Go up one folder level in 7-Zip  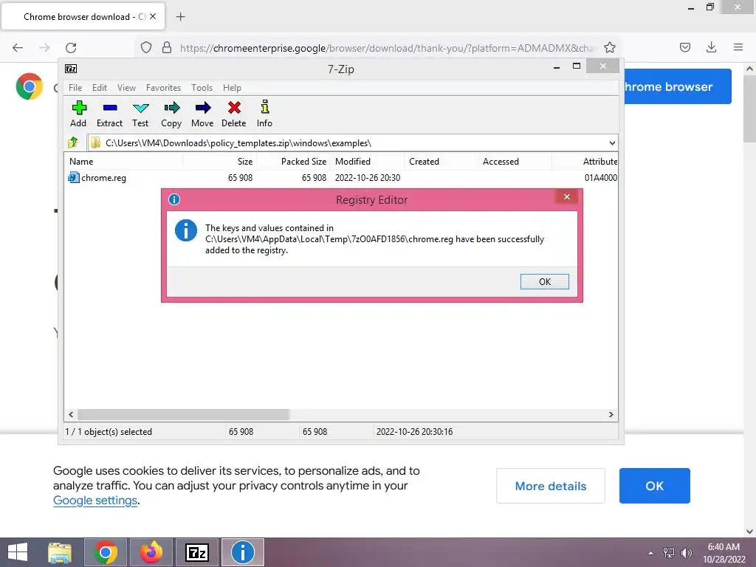point(73,142)
